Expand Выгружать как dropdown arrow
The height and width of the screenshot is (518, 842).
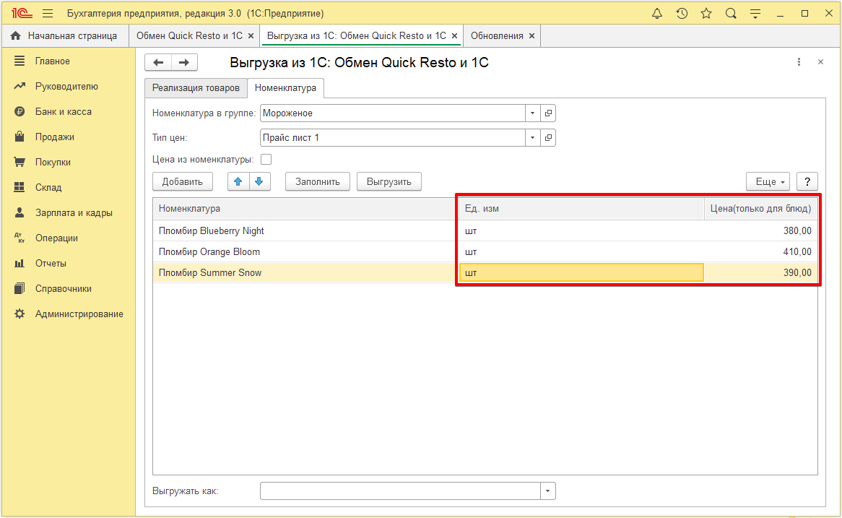pos(547,491)
